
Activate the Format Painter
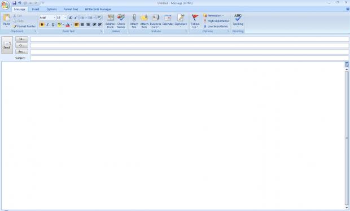[24, 26]
